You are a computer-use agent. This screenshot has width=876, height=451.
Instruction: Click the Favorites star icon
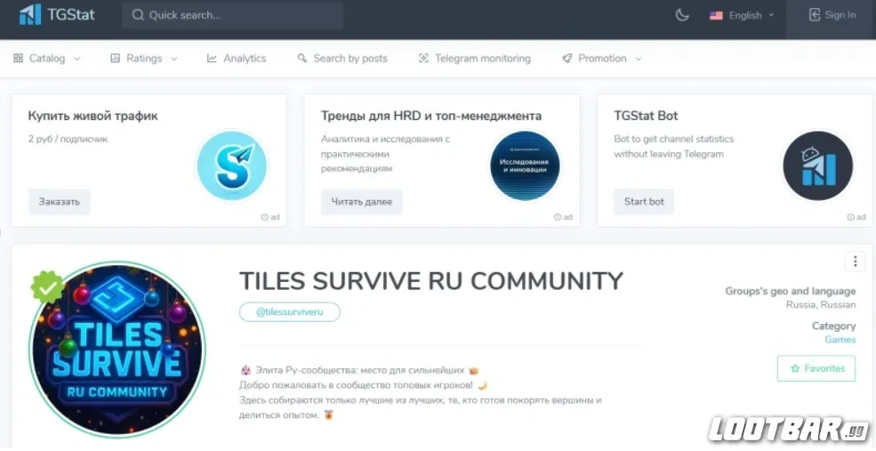(x=795, y=369)
